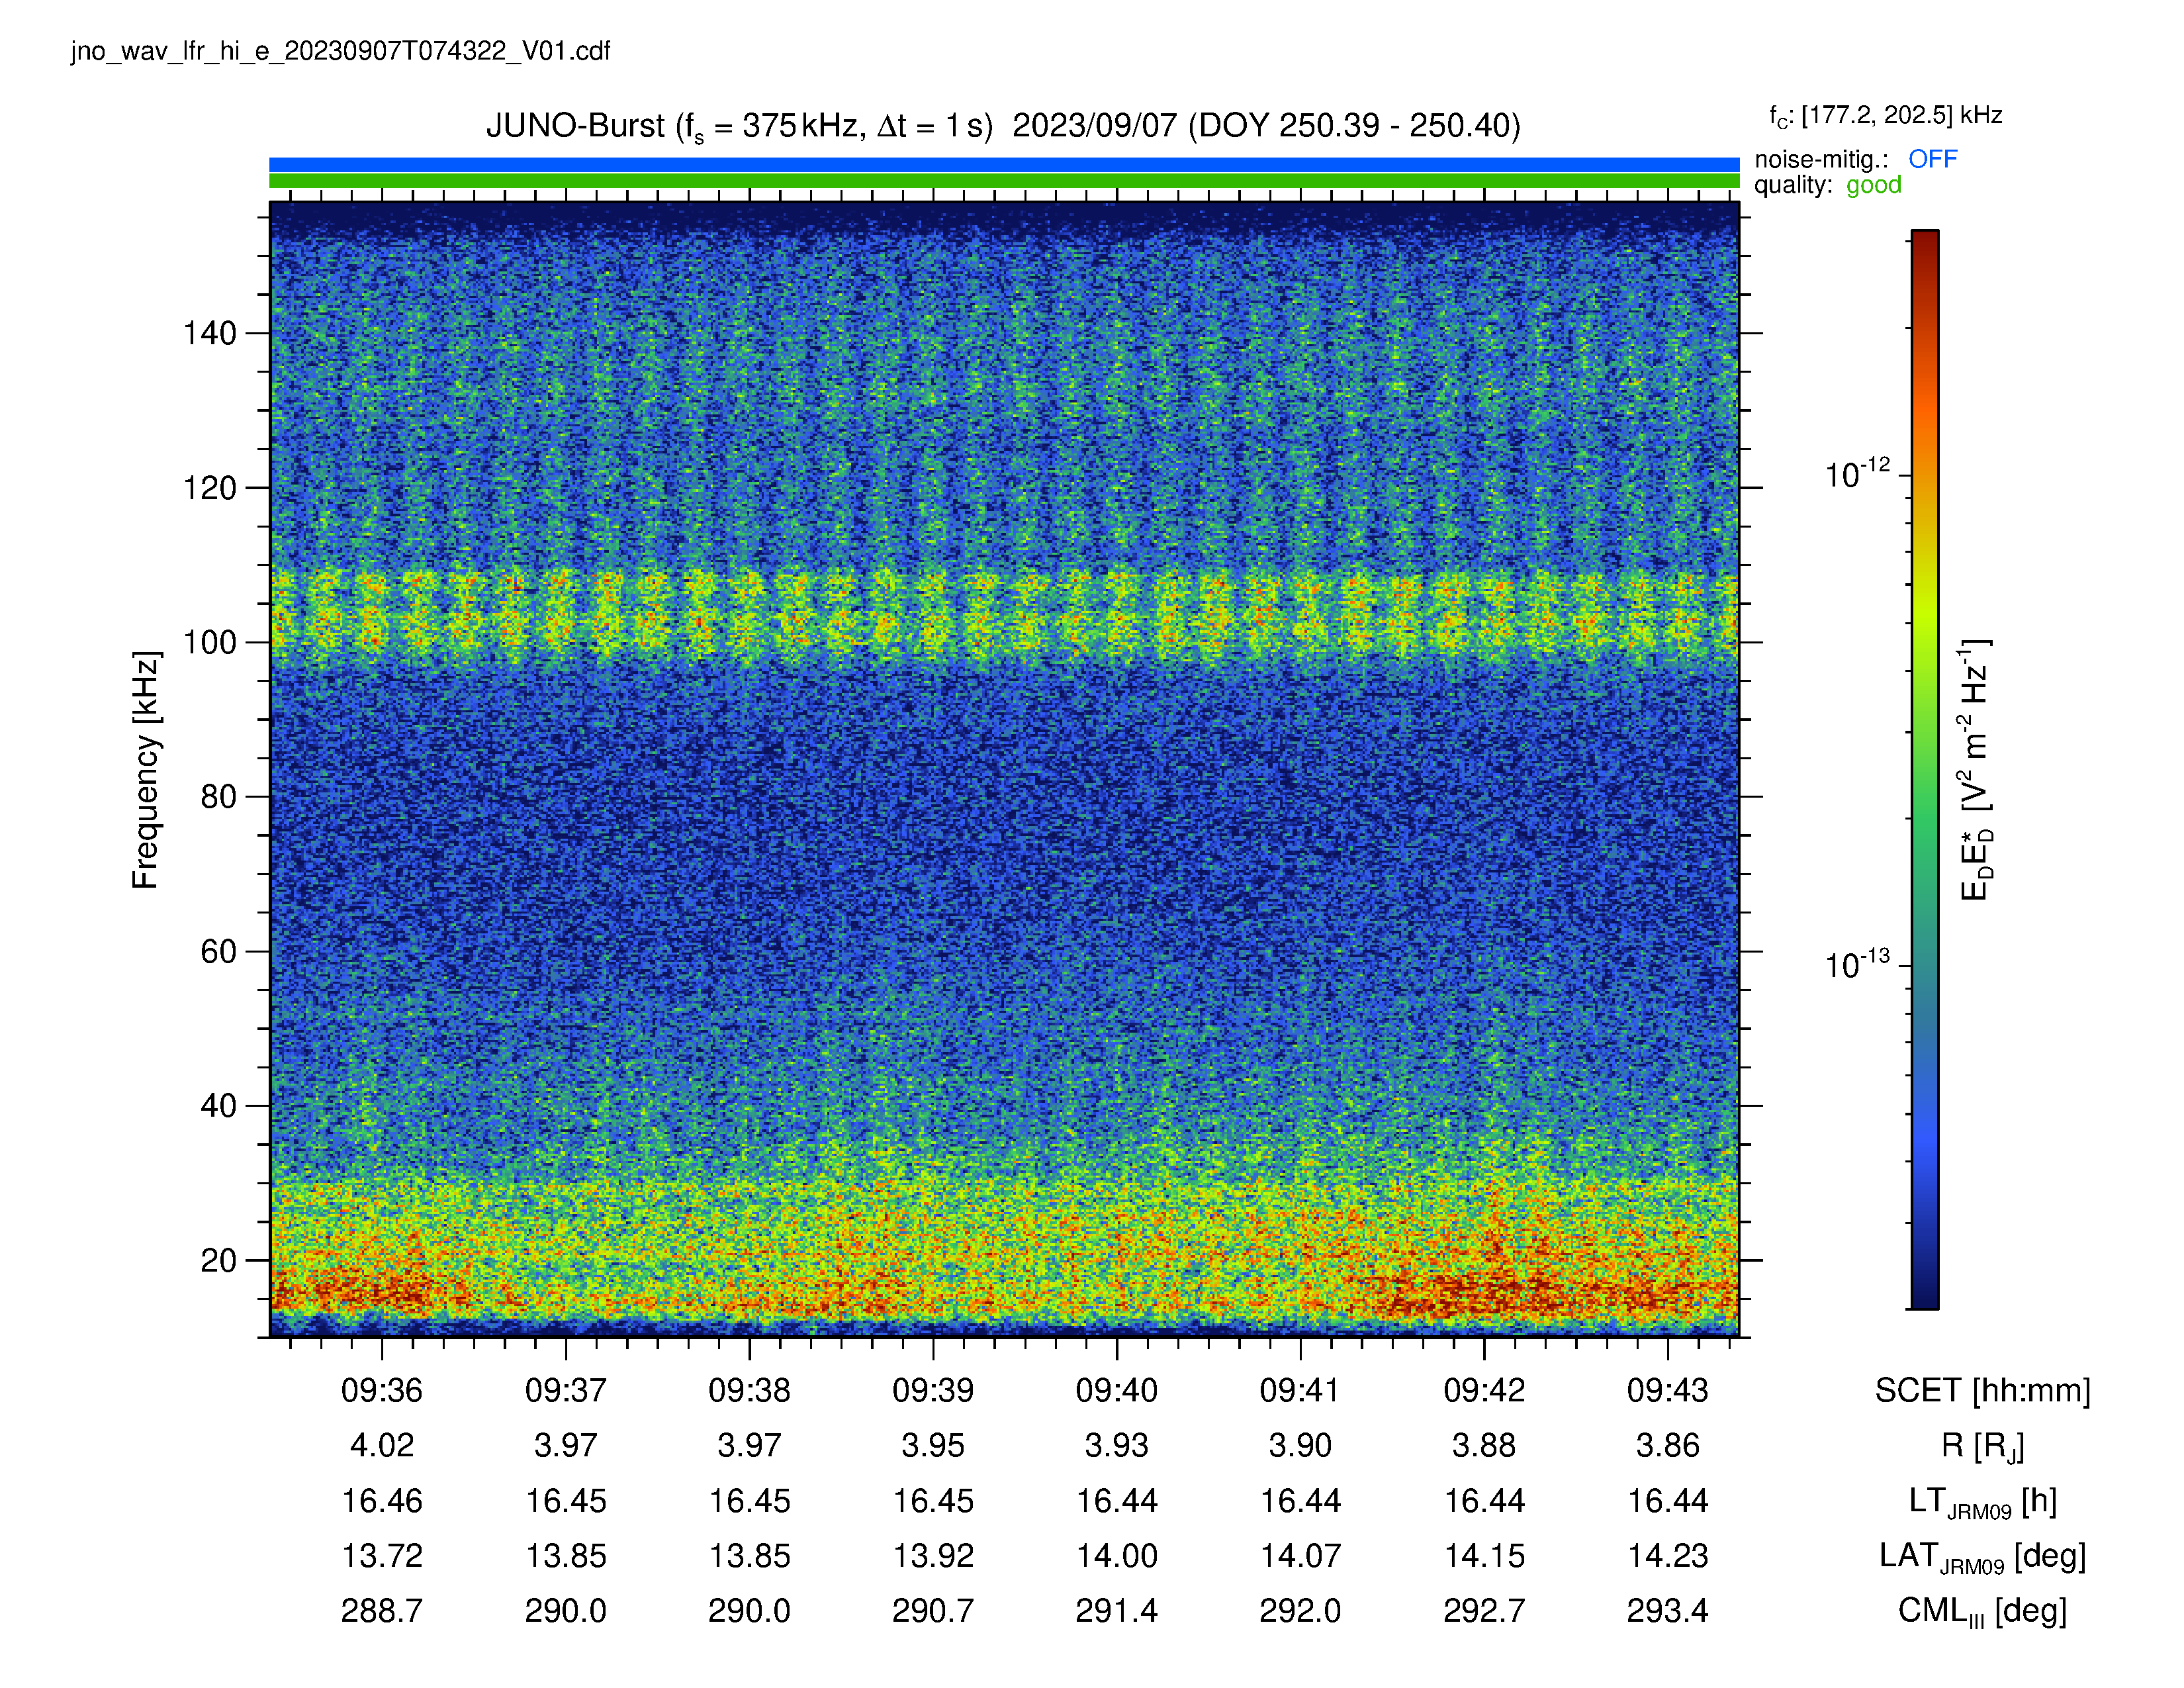The height and width of the screenshot is (1688, 2184).
Task: Click the blue noise-mitigation status bar
Action: point(1004,164)
